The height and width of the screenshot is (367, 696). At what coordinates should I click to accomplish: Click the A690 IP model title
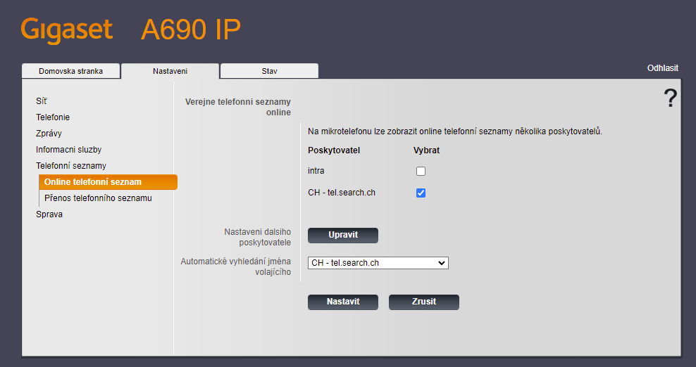coord(191,30)
